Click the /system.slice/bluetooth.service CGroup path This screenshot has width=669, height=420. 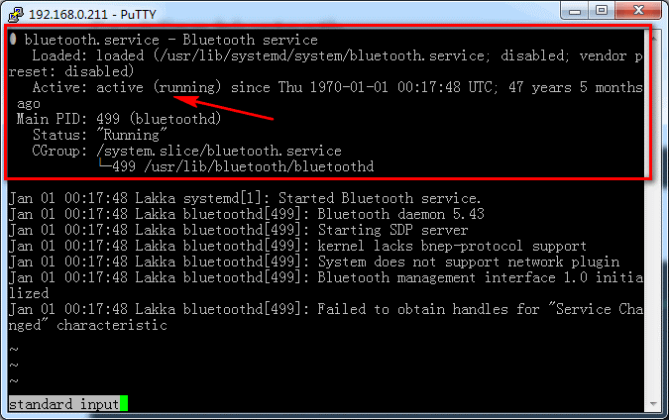point(218,151)
